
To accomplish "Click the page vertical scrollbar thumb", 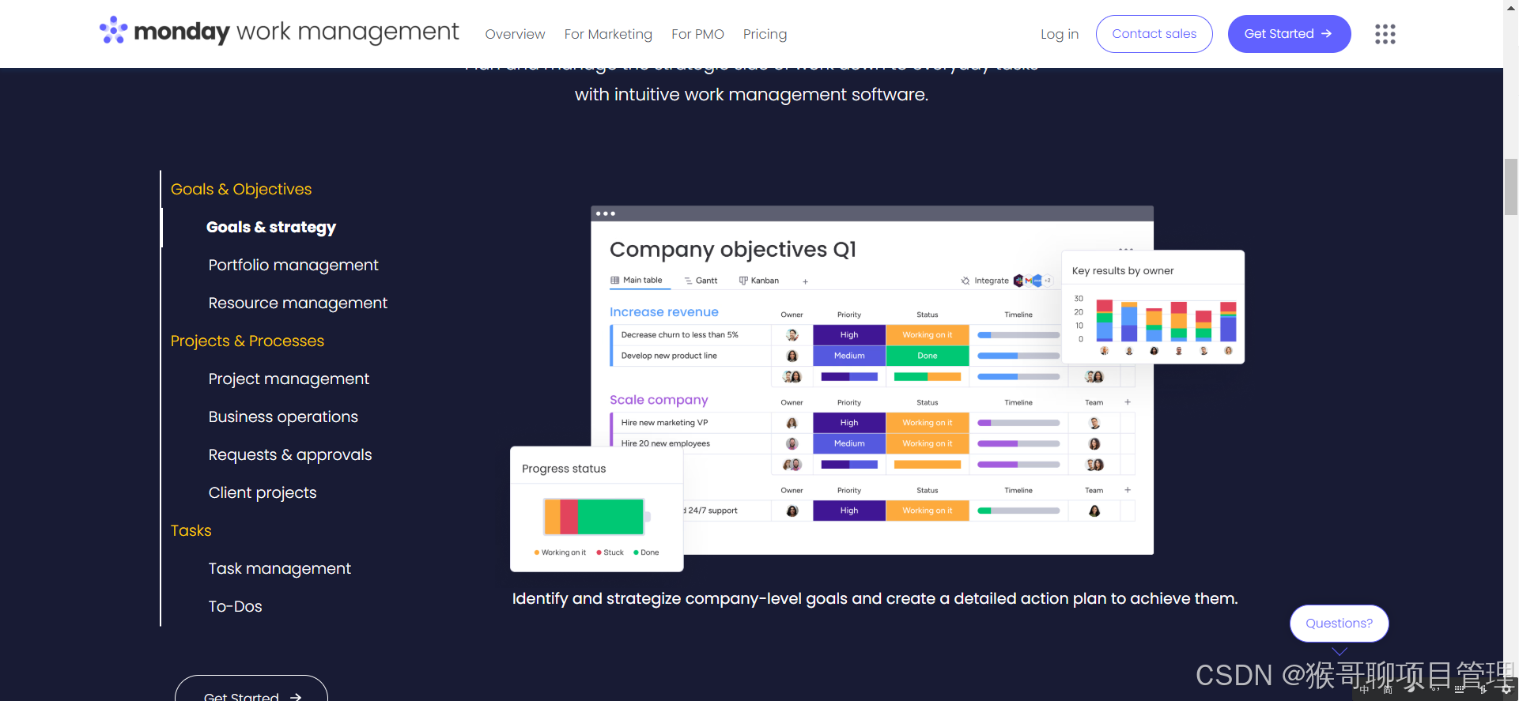I will (1511, 187).
